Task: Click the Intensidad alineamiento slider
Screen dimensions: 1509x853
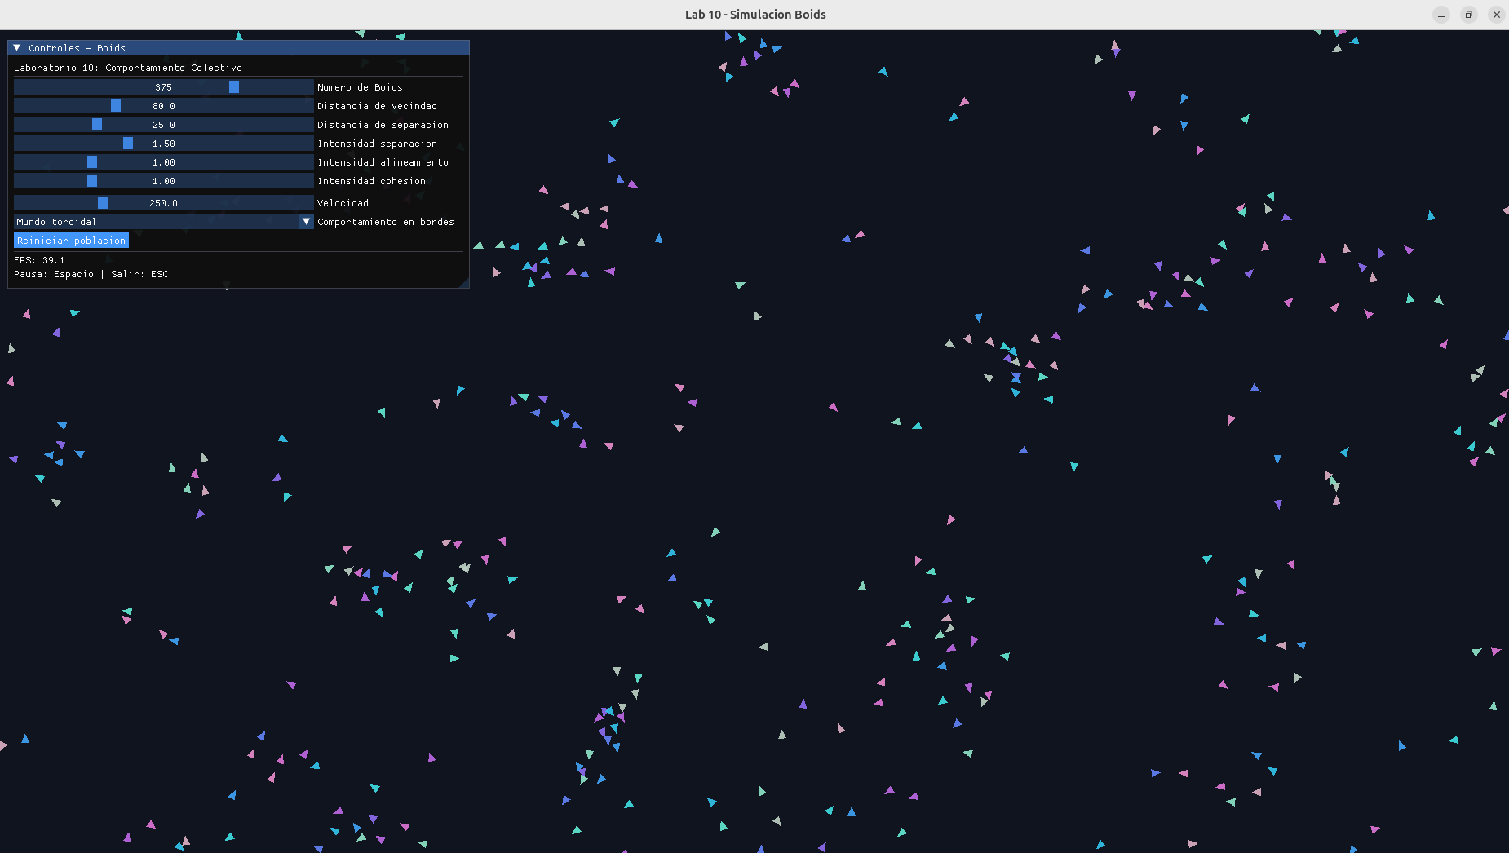Action: pyautogui.click(x=163, y=162)
